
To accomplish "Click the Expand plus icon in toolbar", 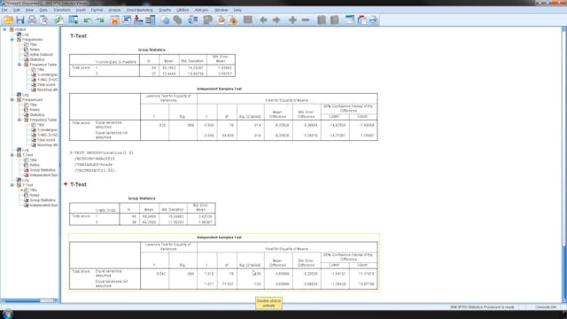I will coord(292,19).
